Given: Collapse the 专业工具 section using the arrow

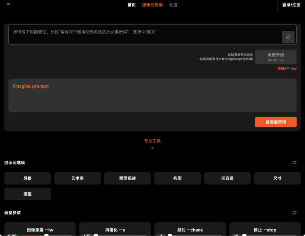Looking at the screenshot, I should (x=152, y=148).
